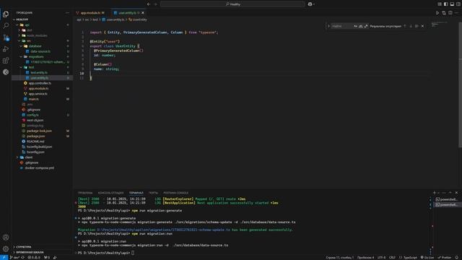This screenshot has height=260, width=462.
Task: Switch to the Debug Console panel tab
Action: (x=110, y=193)
